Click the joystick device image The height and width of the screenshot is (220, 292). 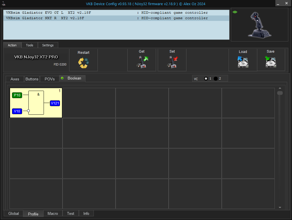point(259,25)
